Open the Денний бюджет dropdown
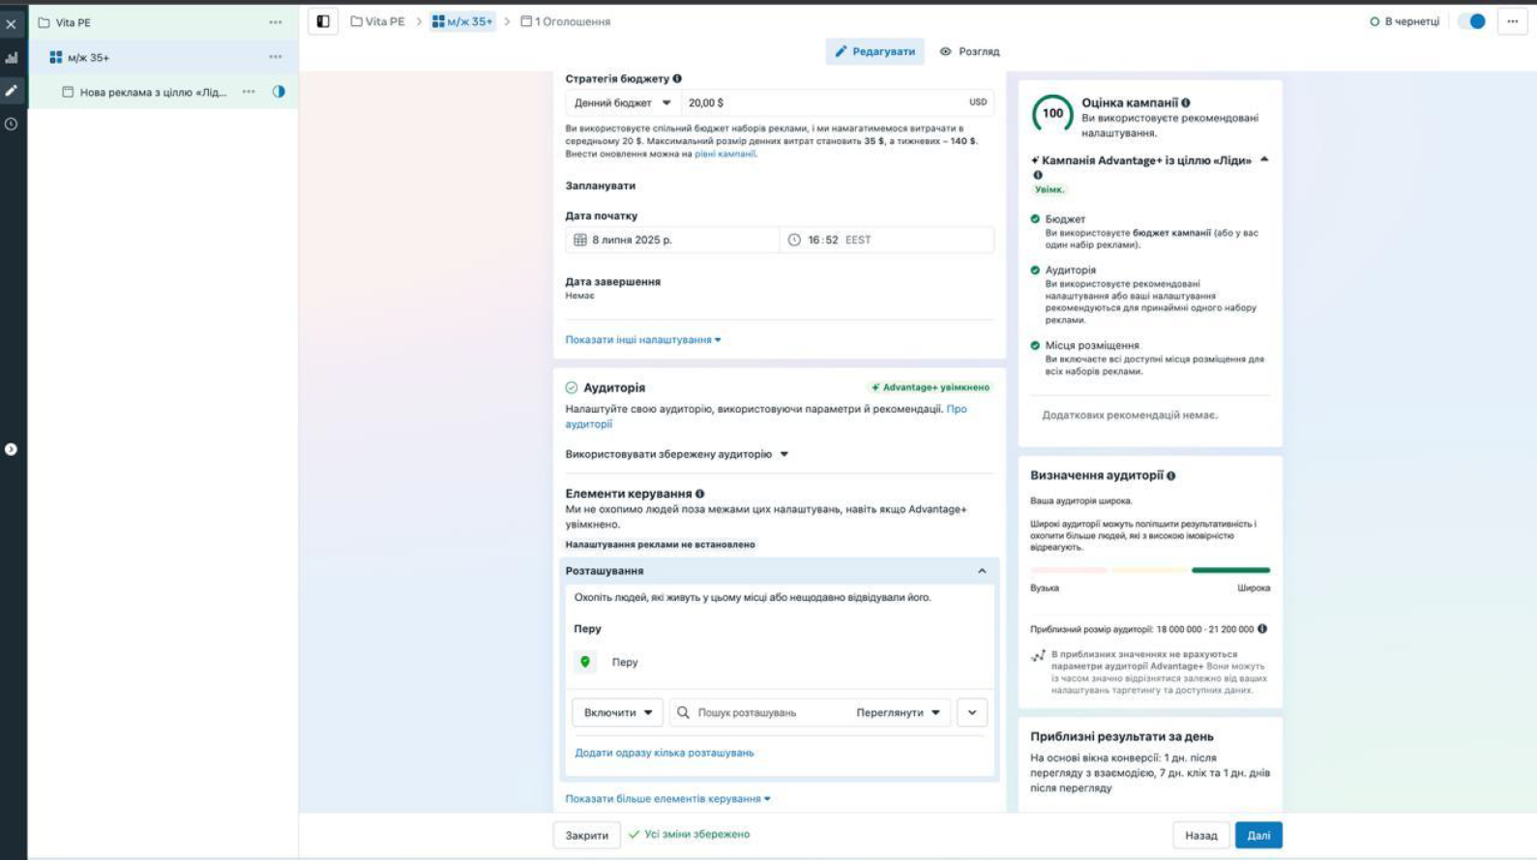The image size is (1537, 860). coord(622,102)
